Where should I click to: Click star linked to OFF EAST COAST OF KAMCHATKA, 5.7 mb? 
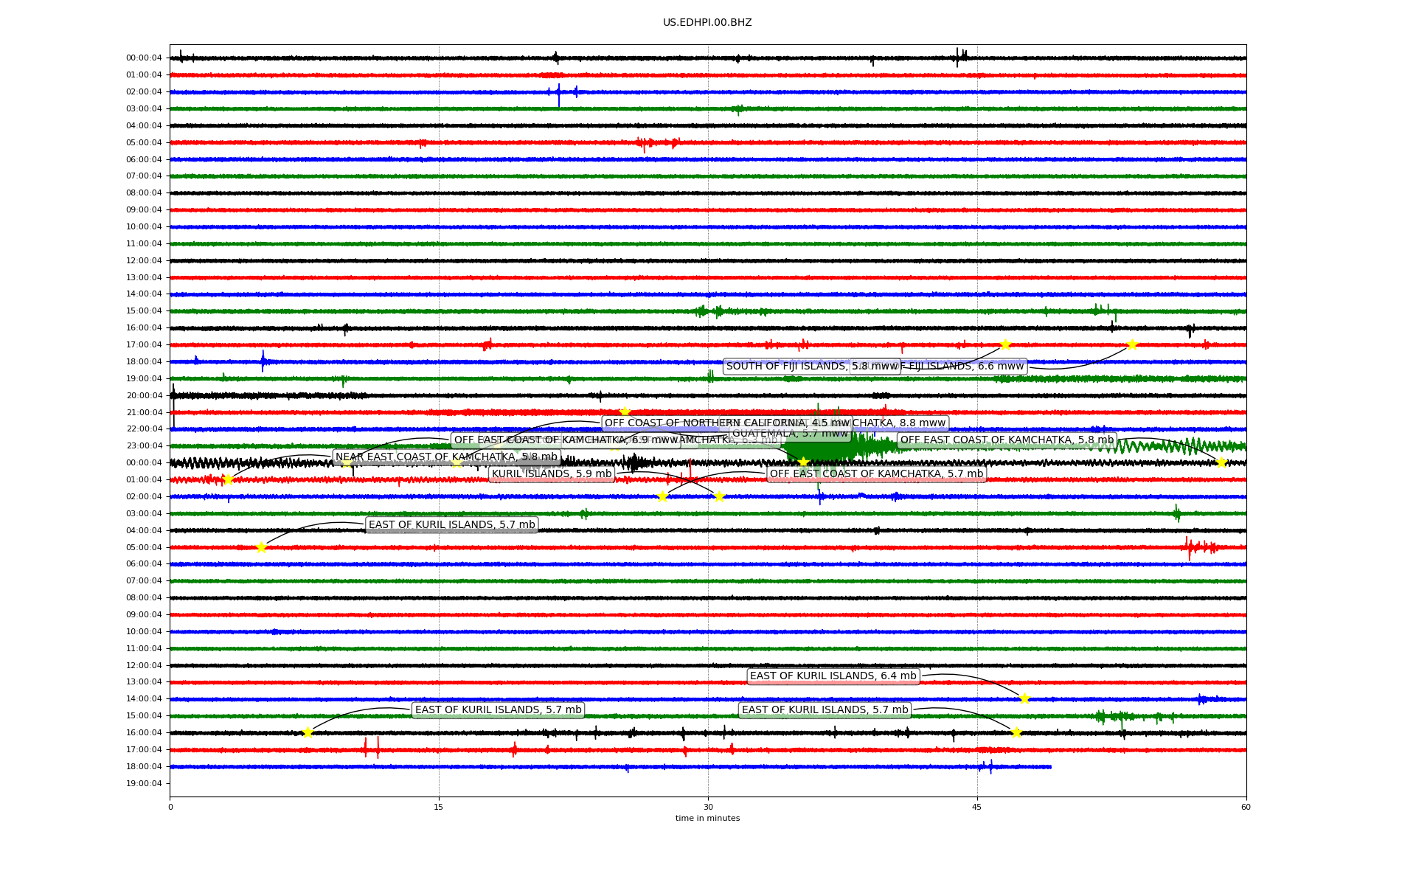[x=662, y=496]
